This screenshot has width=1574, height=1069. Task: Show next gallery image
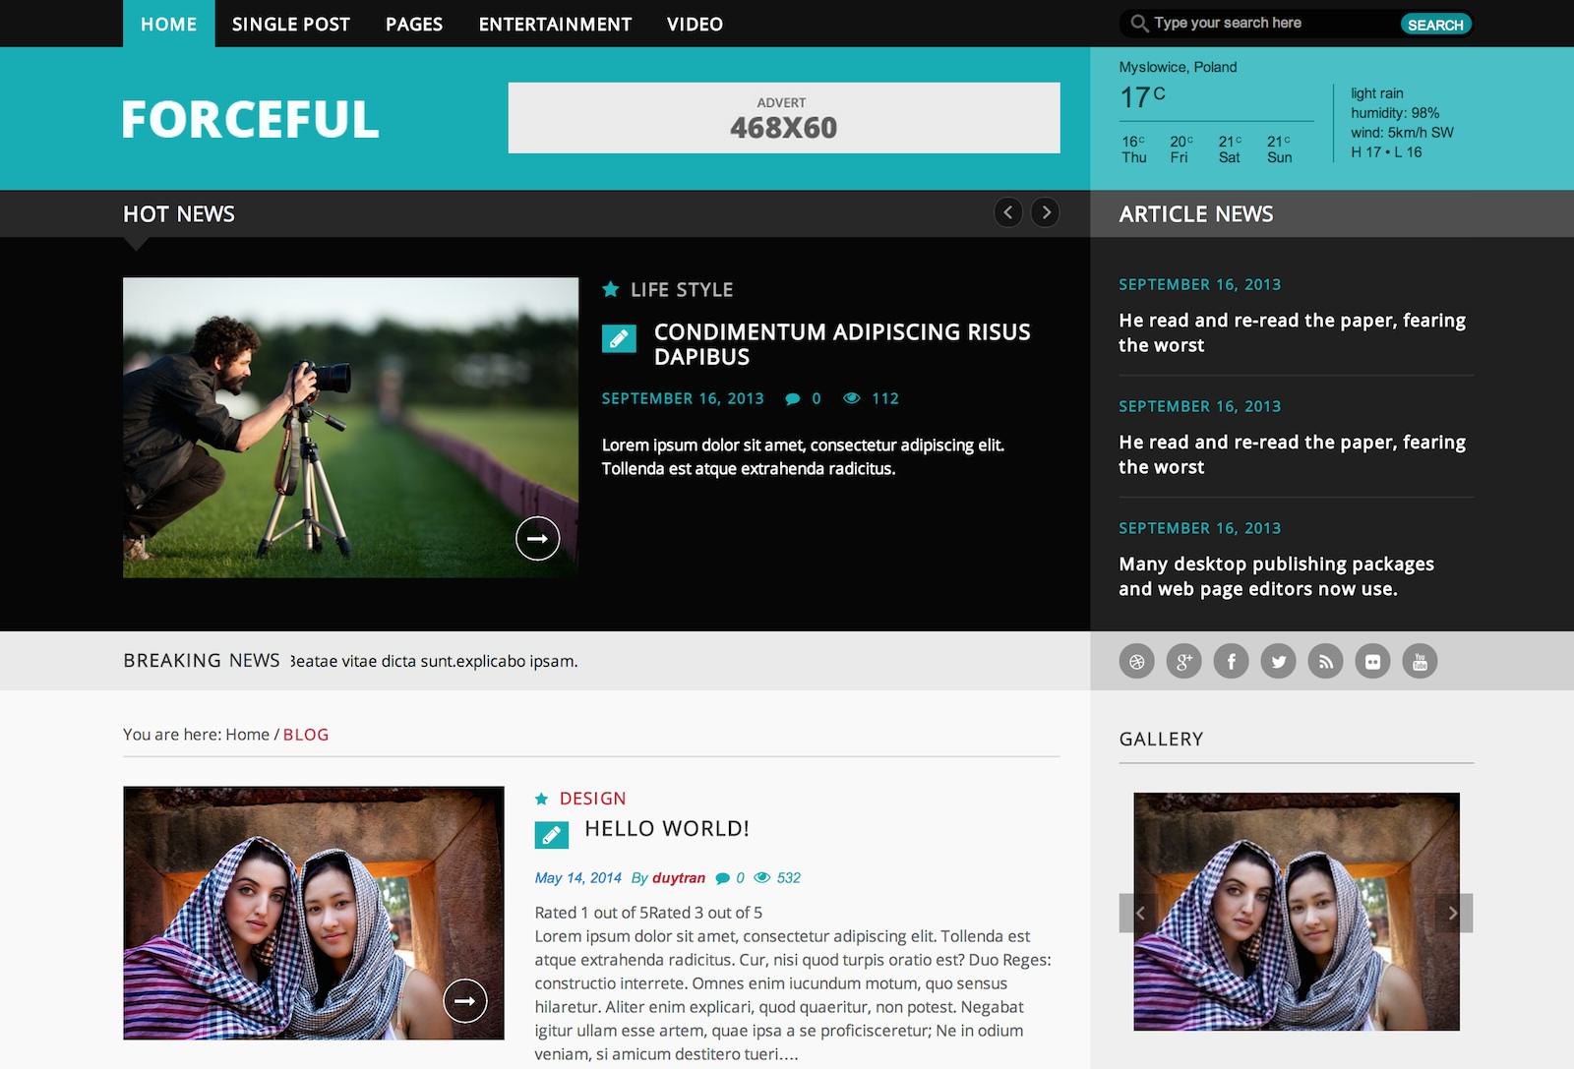(x=1453, y=913)
